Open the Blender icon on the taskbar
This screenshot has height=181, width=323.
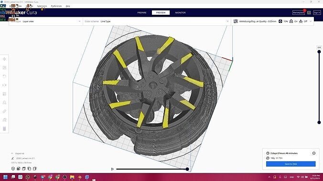[x=79, y=177]
